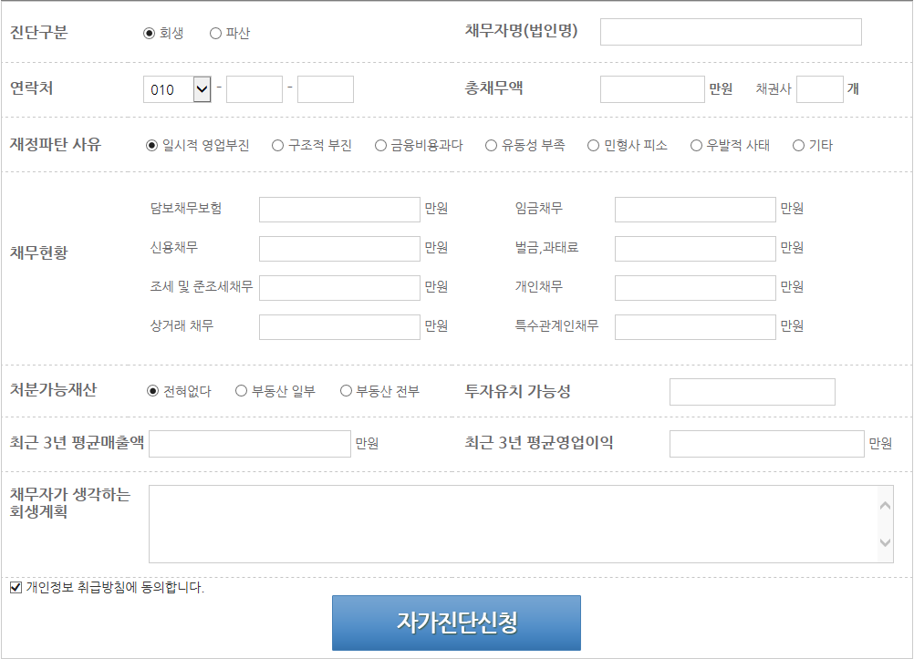Select 기타 under 재정파탄 사유
The image size is (914, 659).
[x=799, y=146]
